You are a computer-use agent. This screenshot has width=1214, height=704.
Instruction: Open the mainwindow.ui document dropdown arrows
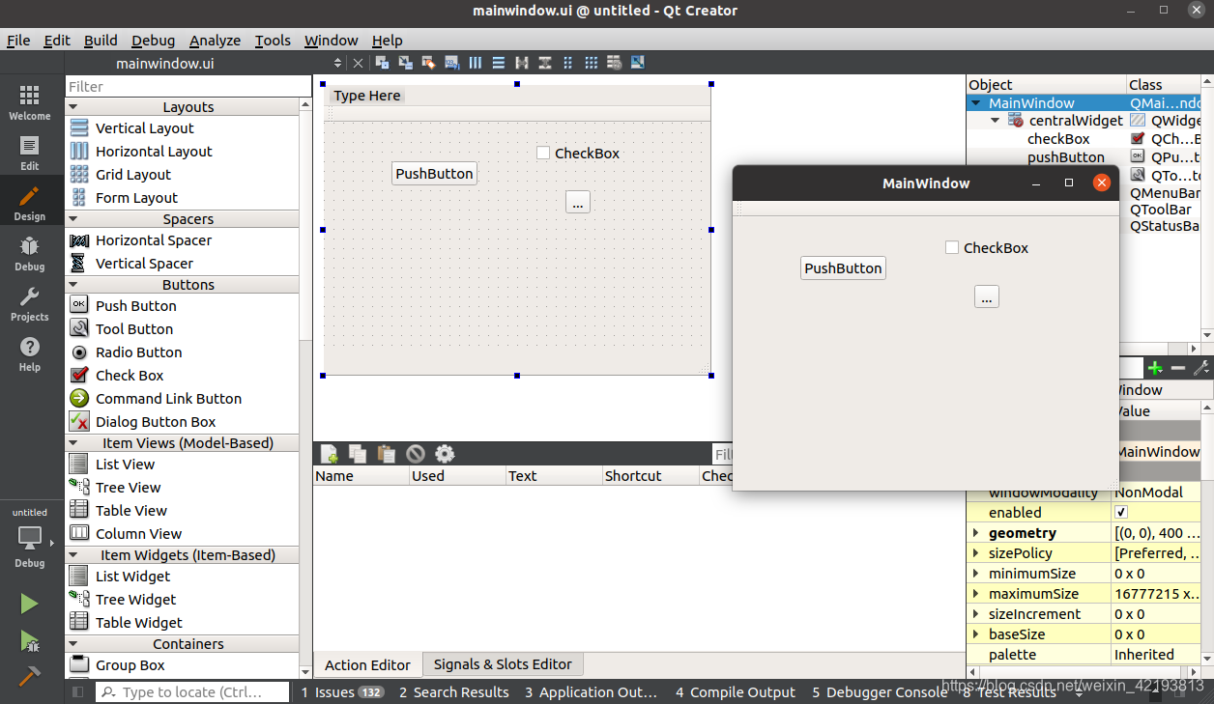tap(337, 63)
